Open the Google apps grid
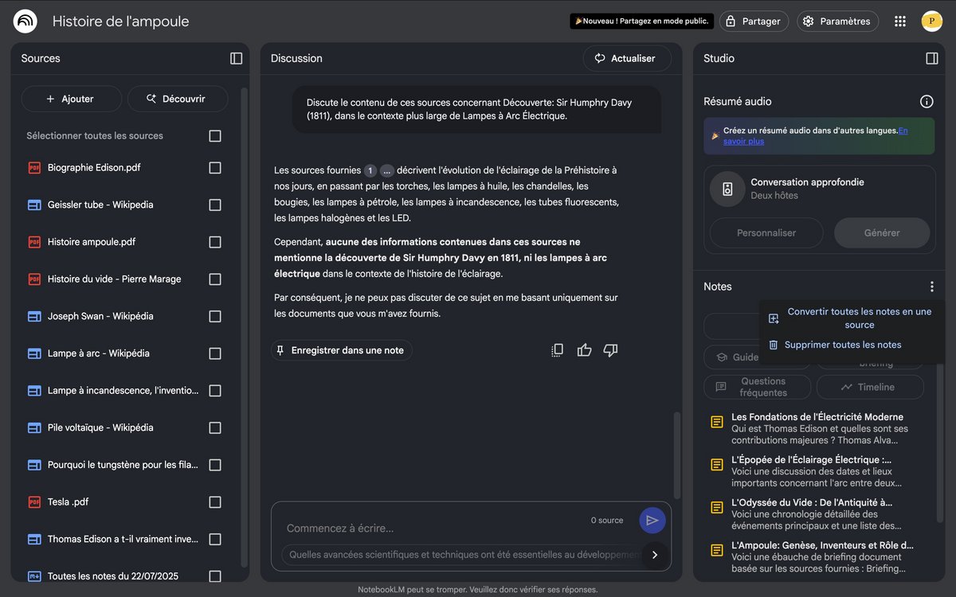Viewport: 956px width, 597px height. click(900, 21)
